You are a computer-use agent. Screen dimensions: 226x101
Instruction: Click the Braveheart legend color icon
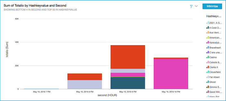point(208,47)
